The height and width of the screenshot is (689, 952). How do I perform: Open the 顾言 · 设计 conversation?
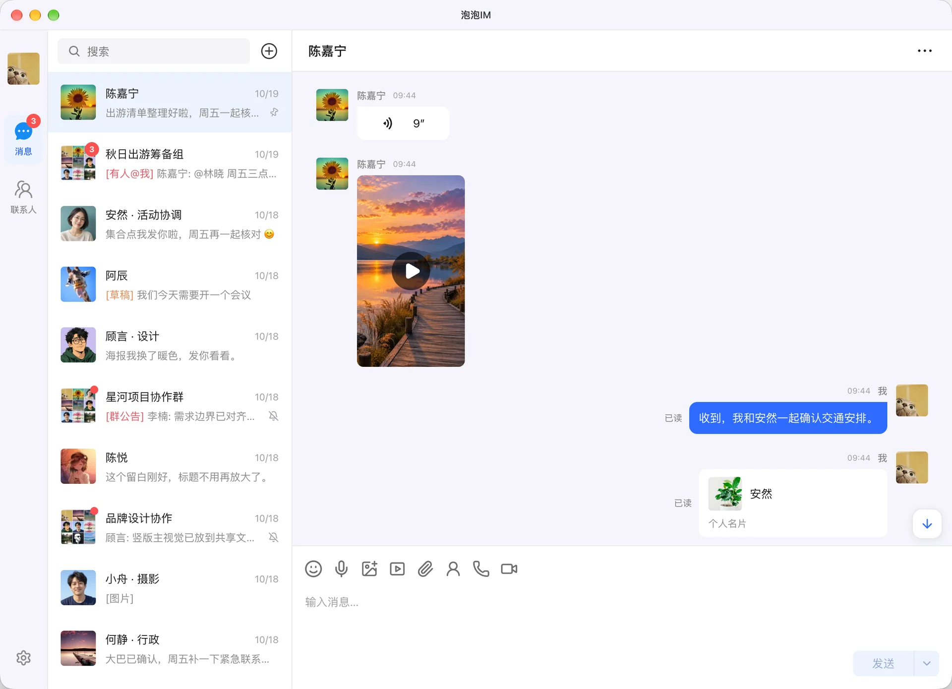pos(170,345)
